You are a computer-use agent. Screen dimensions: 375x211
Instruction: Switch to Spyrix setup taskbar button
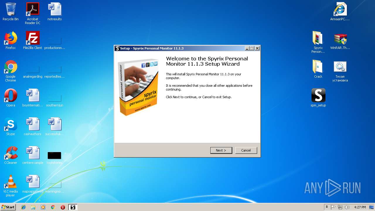[73, 207]
